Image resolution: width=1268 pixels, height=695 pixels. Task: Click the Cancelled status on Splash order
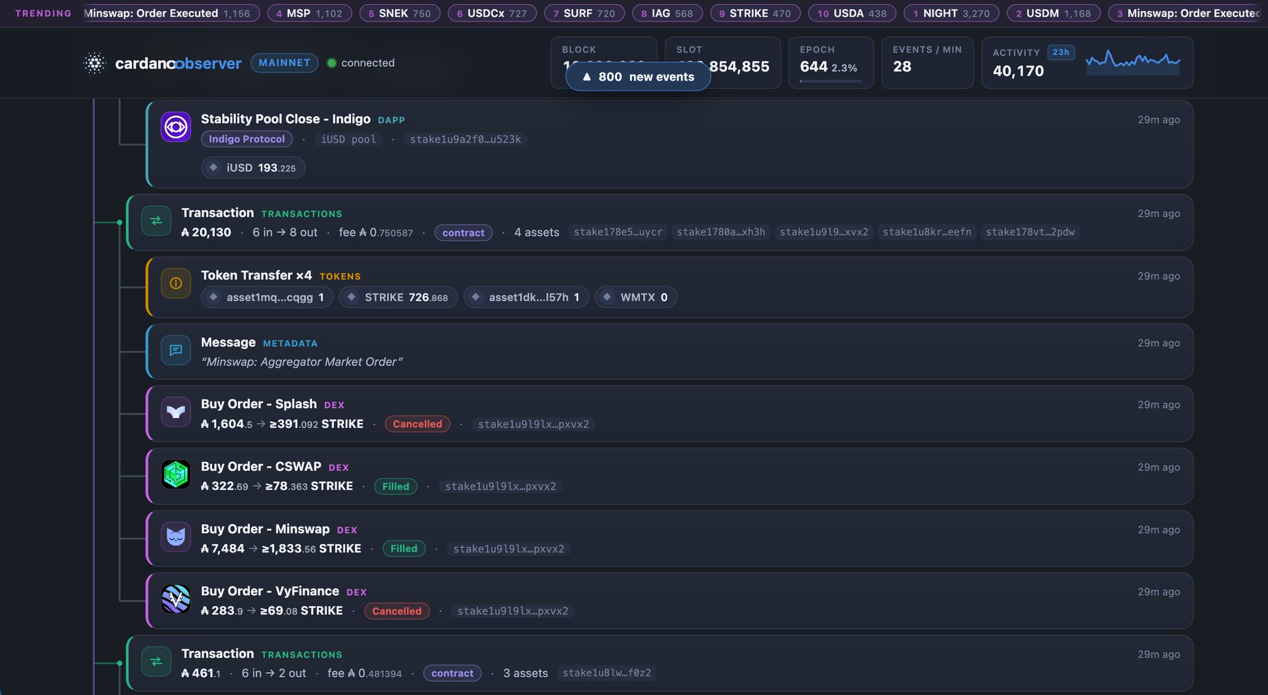click(x=417, y=424)
